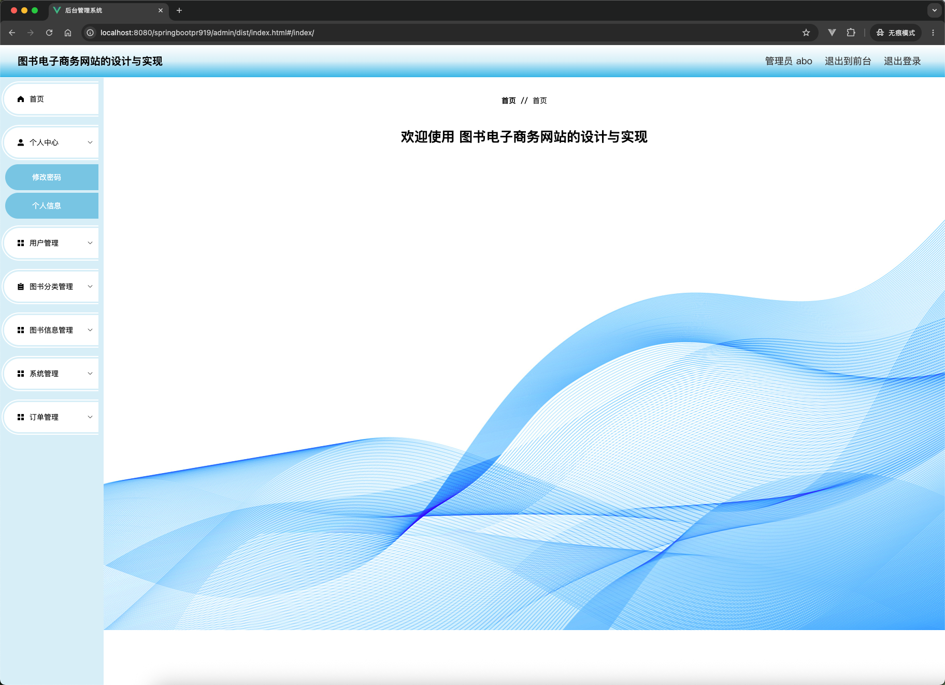Expand the 用户管理 menu chevron
The width and height of the screenshot is (945, 685).
coord(90,243)
